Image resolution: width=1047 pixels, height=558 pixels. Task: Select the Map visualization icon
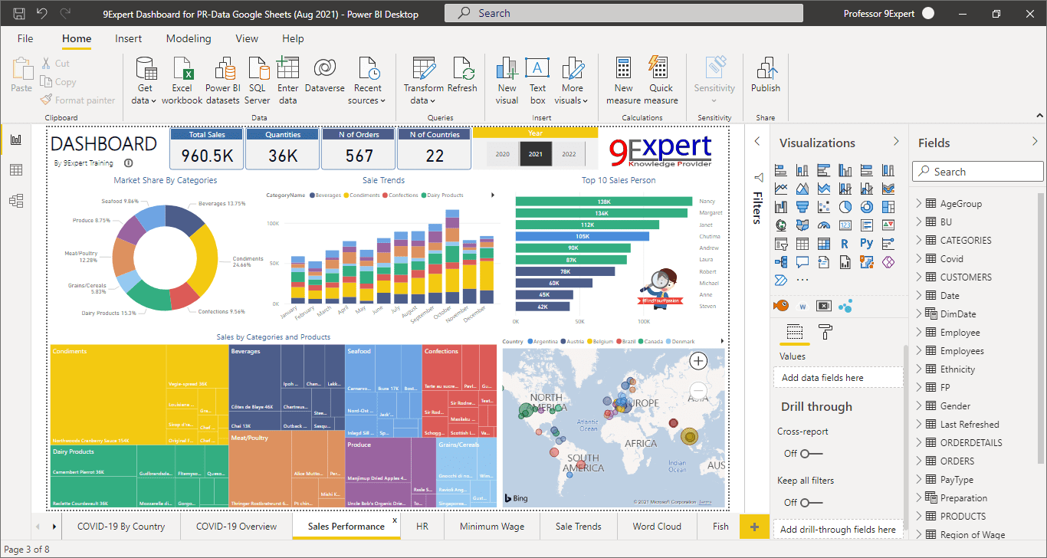781,225
